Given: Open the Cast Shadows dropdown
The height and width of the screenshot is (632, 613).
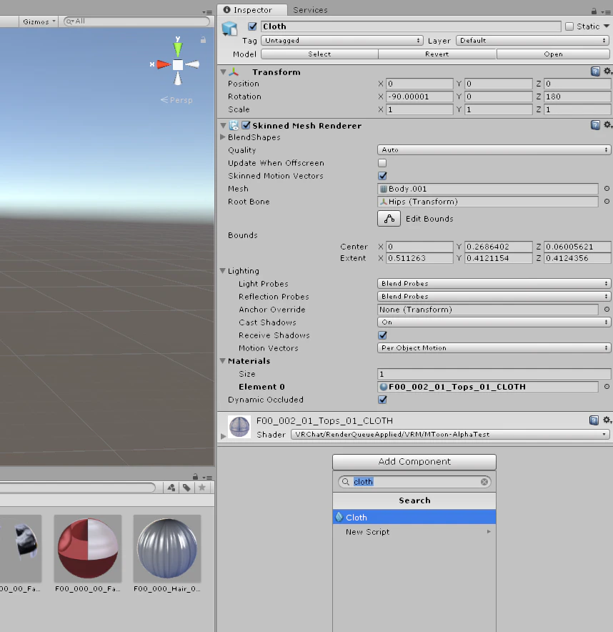Looking at the screenshot, I should (x=494, y=322).
